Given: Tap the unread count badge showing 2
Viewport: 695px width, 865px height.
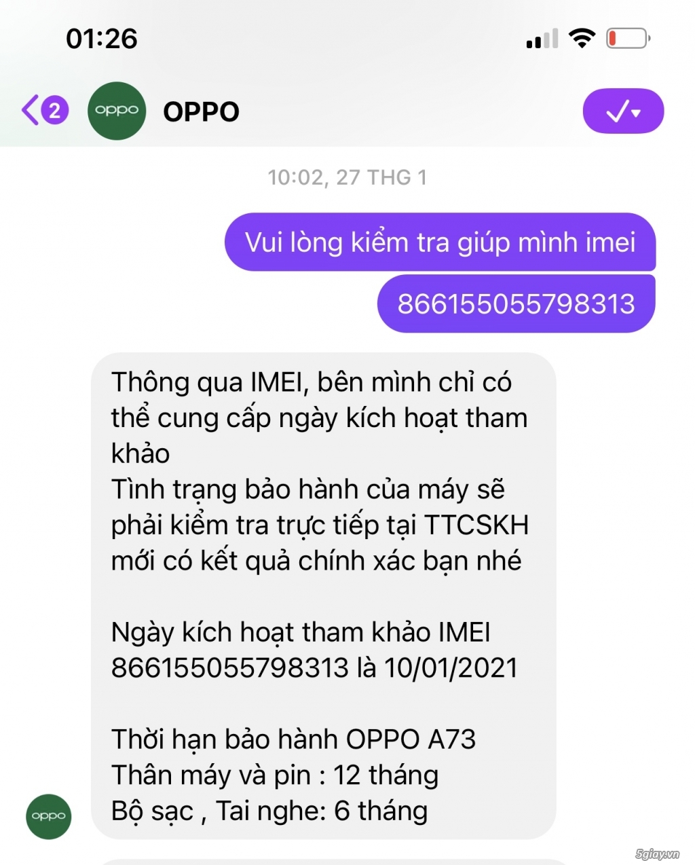Looking at the screenshot, I should pos(55,111).
